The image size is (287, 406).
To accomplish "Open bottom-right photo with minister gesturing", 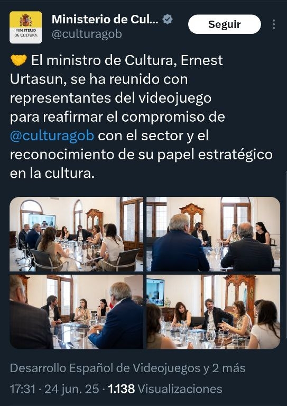I will (x=214, y=312).
